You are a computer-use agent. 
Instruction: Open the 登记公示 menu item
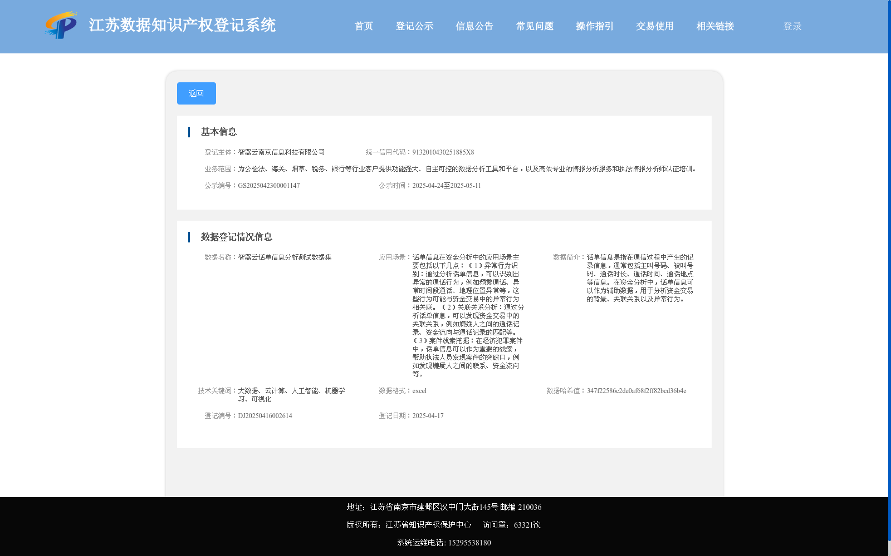click(414, 26)
